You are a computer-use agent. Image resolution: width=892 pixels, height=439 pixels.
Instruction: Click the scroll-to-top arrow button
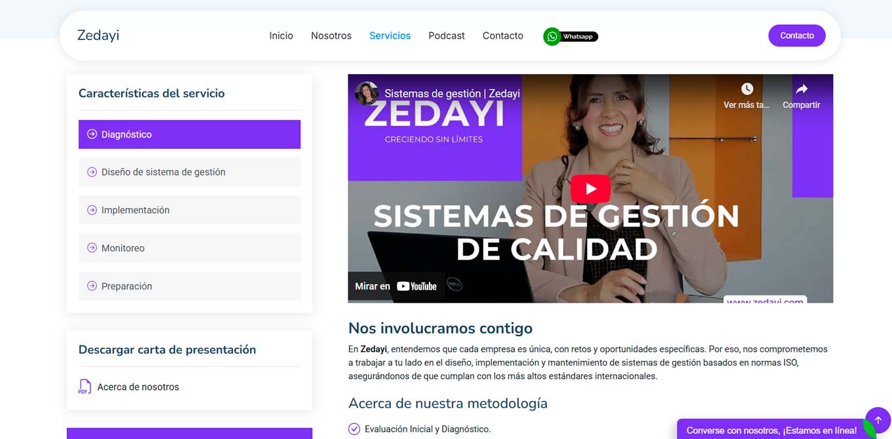tap(878, 419)
